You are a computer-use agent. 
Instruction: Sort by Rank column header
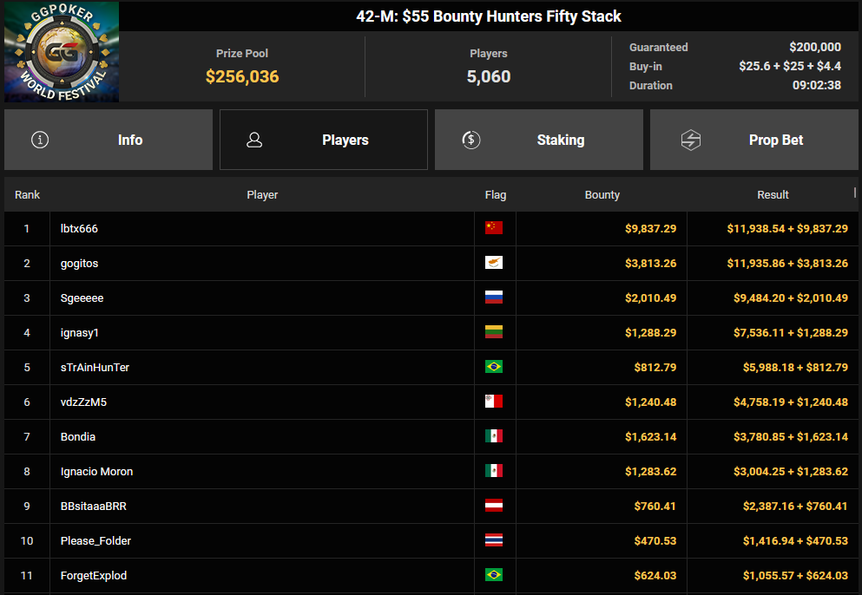point(27,195)
